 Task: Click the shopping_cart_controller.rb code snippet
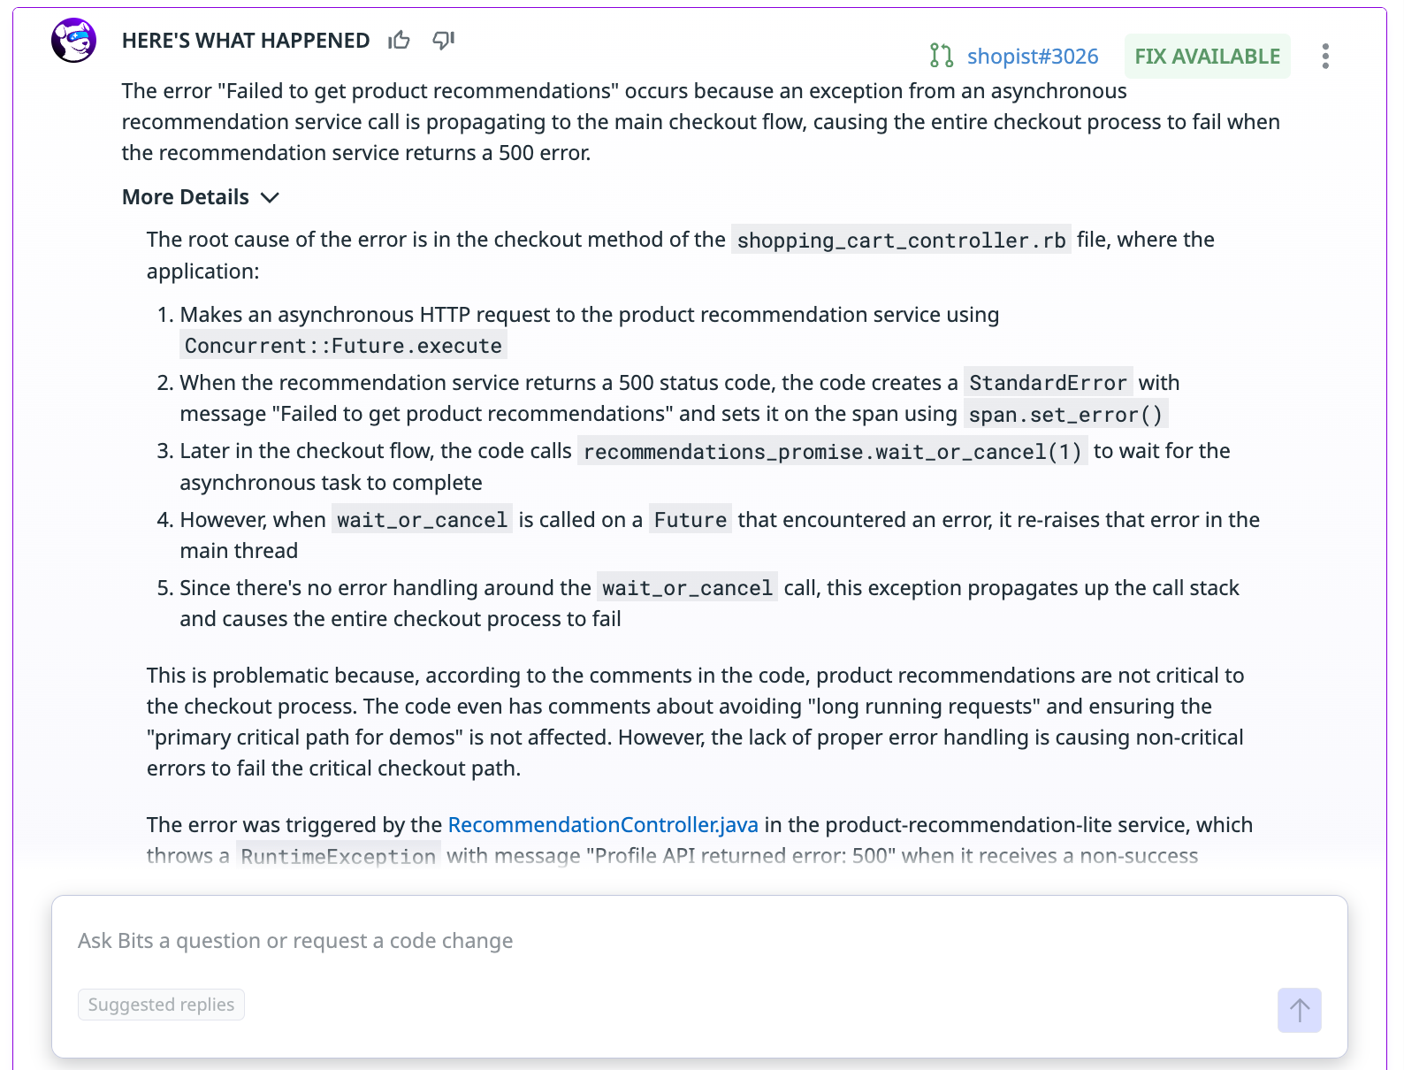tap(900, 240)
